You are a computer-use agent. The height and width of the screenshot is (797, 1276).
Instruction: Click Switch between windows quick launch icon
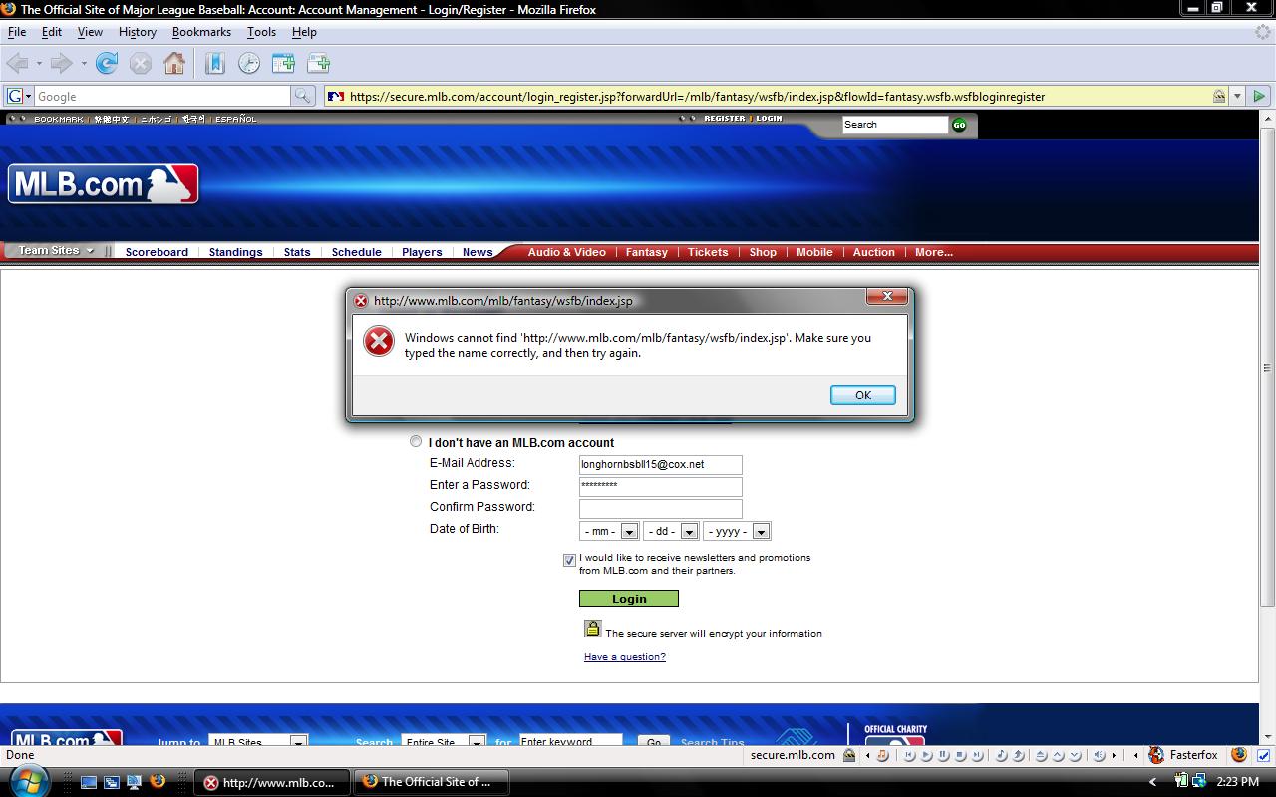111,783
